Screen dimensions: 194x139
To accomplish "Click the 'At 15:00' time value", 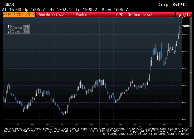I will pyautogui.click(x=12, y=9).
